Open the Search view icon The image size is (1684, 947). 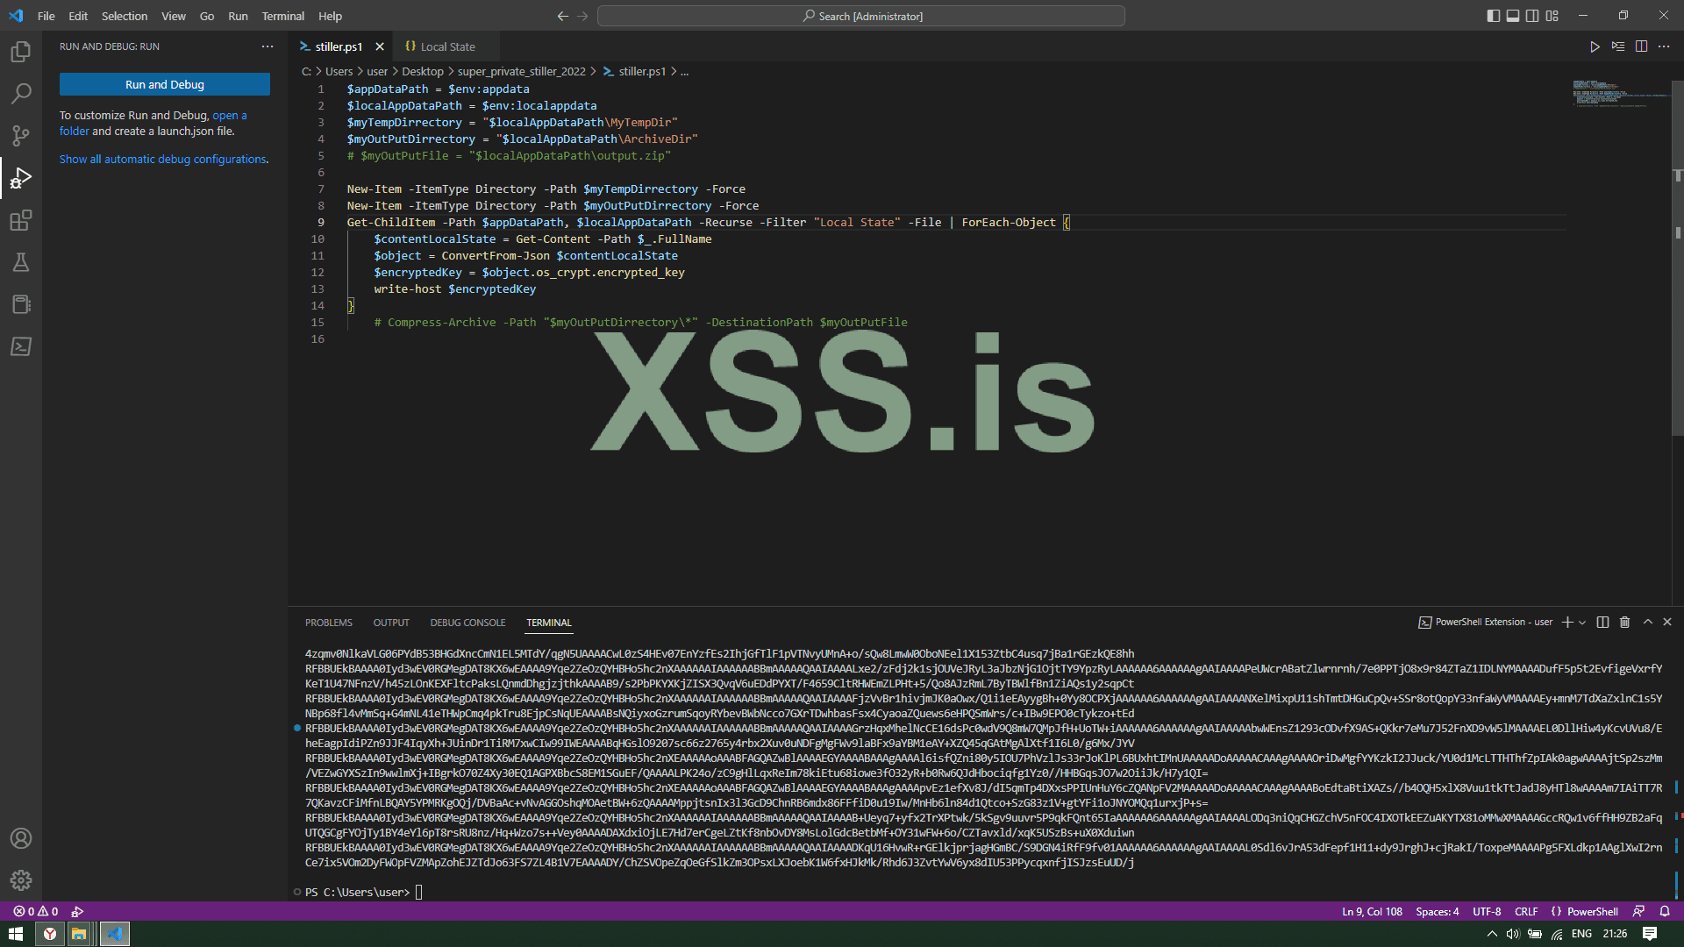(x=21, y=93)
